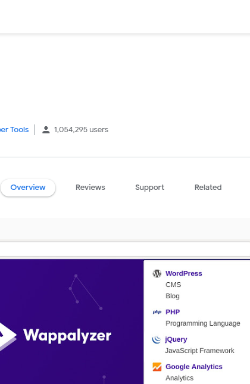
Task: Select the Overview tab
Action: point(28,188)
